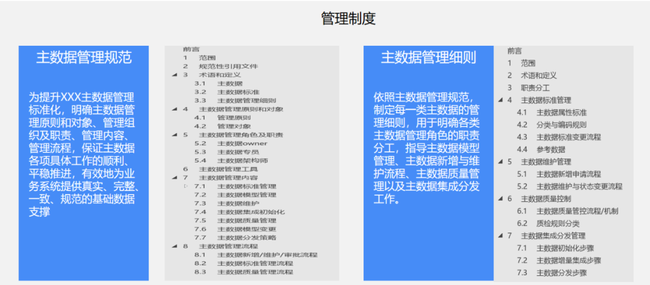The width and height of the screenshot is (650, 285).
Task: Expand the 7.1 主数据标准管理 hollow triangle
Action: (x=186, y=186)
